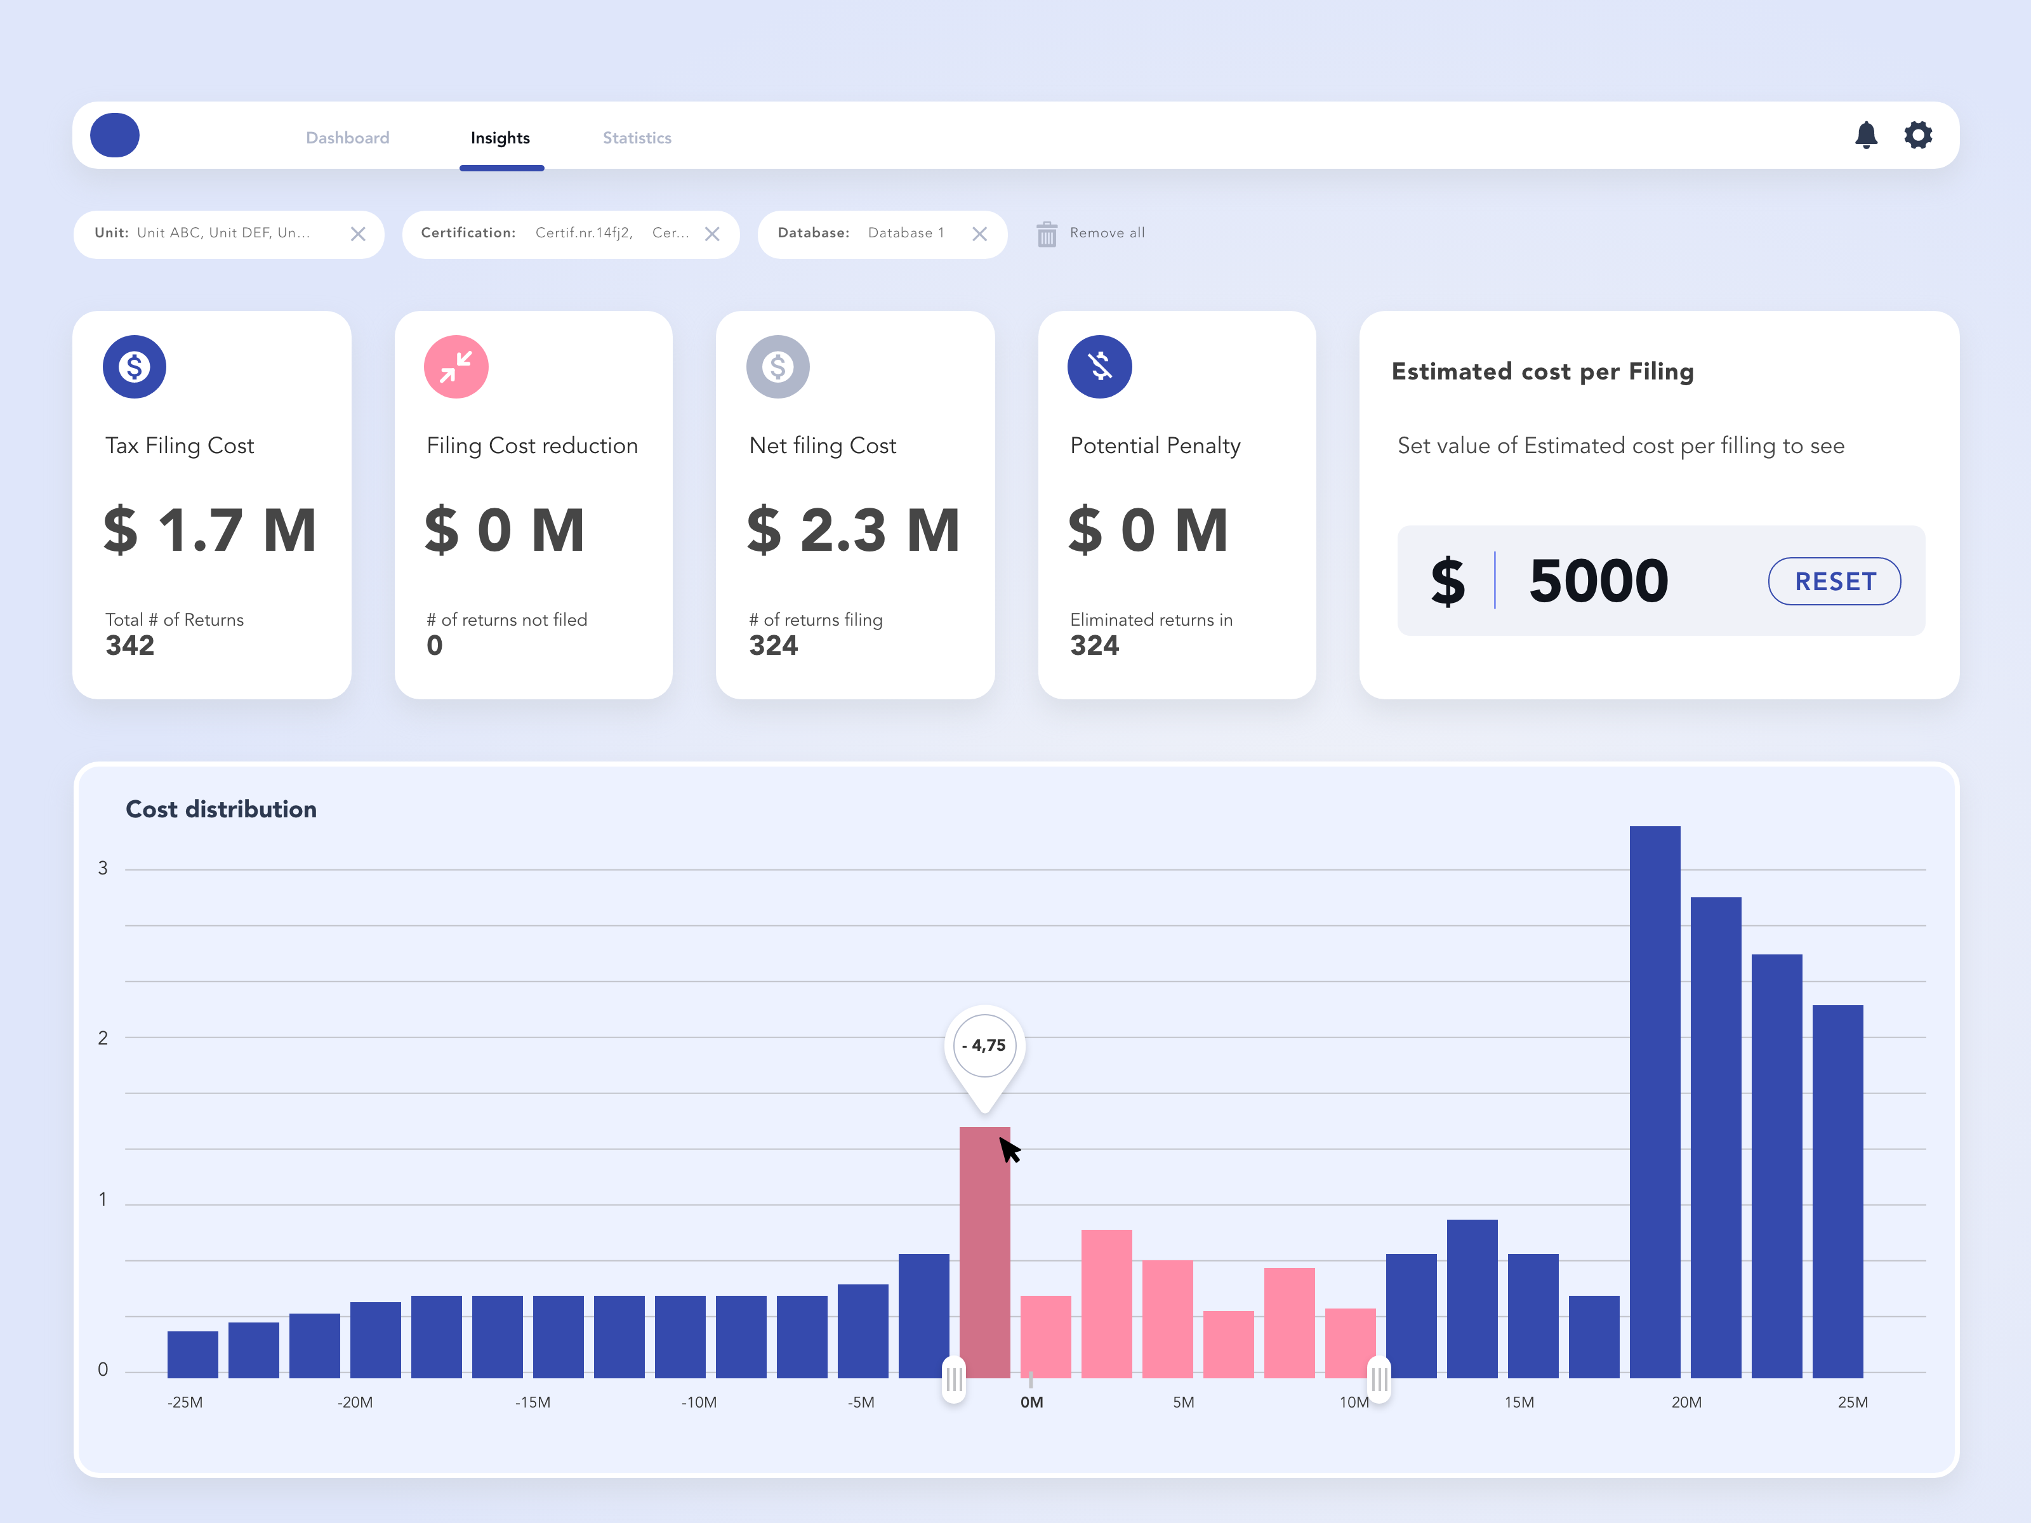Click the tallest bar near 20M

coord(1655,1102)
